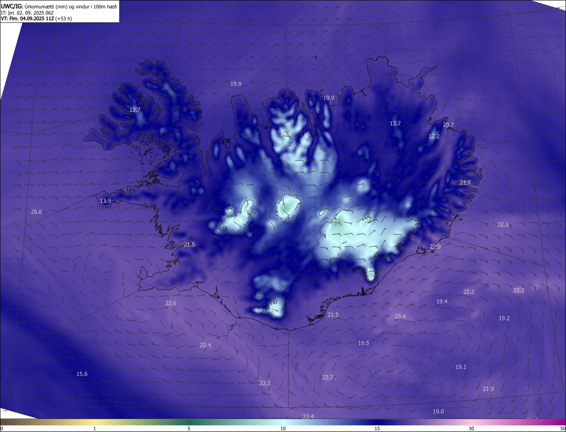The width and height of the screenshot is (566, 432).
Task: Click the 'IT: þri. 02. 09. 2025 06Z' line
Action: pyautogui.click(x=27, y=13)
